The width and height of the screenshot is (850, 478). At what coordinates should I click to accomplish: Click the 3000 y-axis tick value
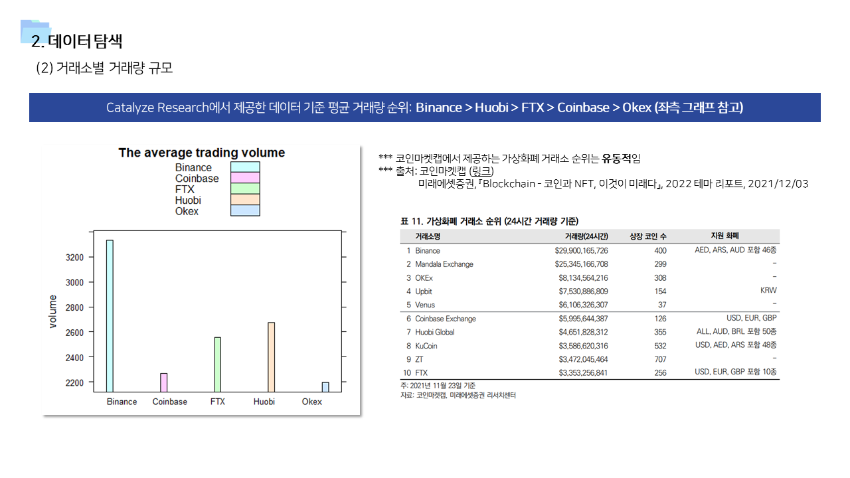tap(73, 283)
